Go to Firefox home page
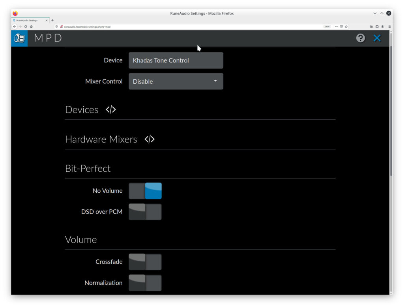 pyautogui.click(x=31, y=26)
